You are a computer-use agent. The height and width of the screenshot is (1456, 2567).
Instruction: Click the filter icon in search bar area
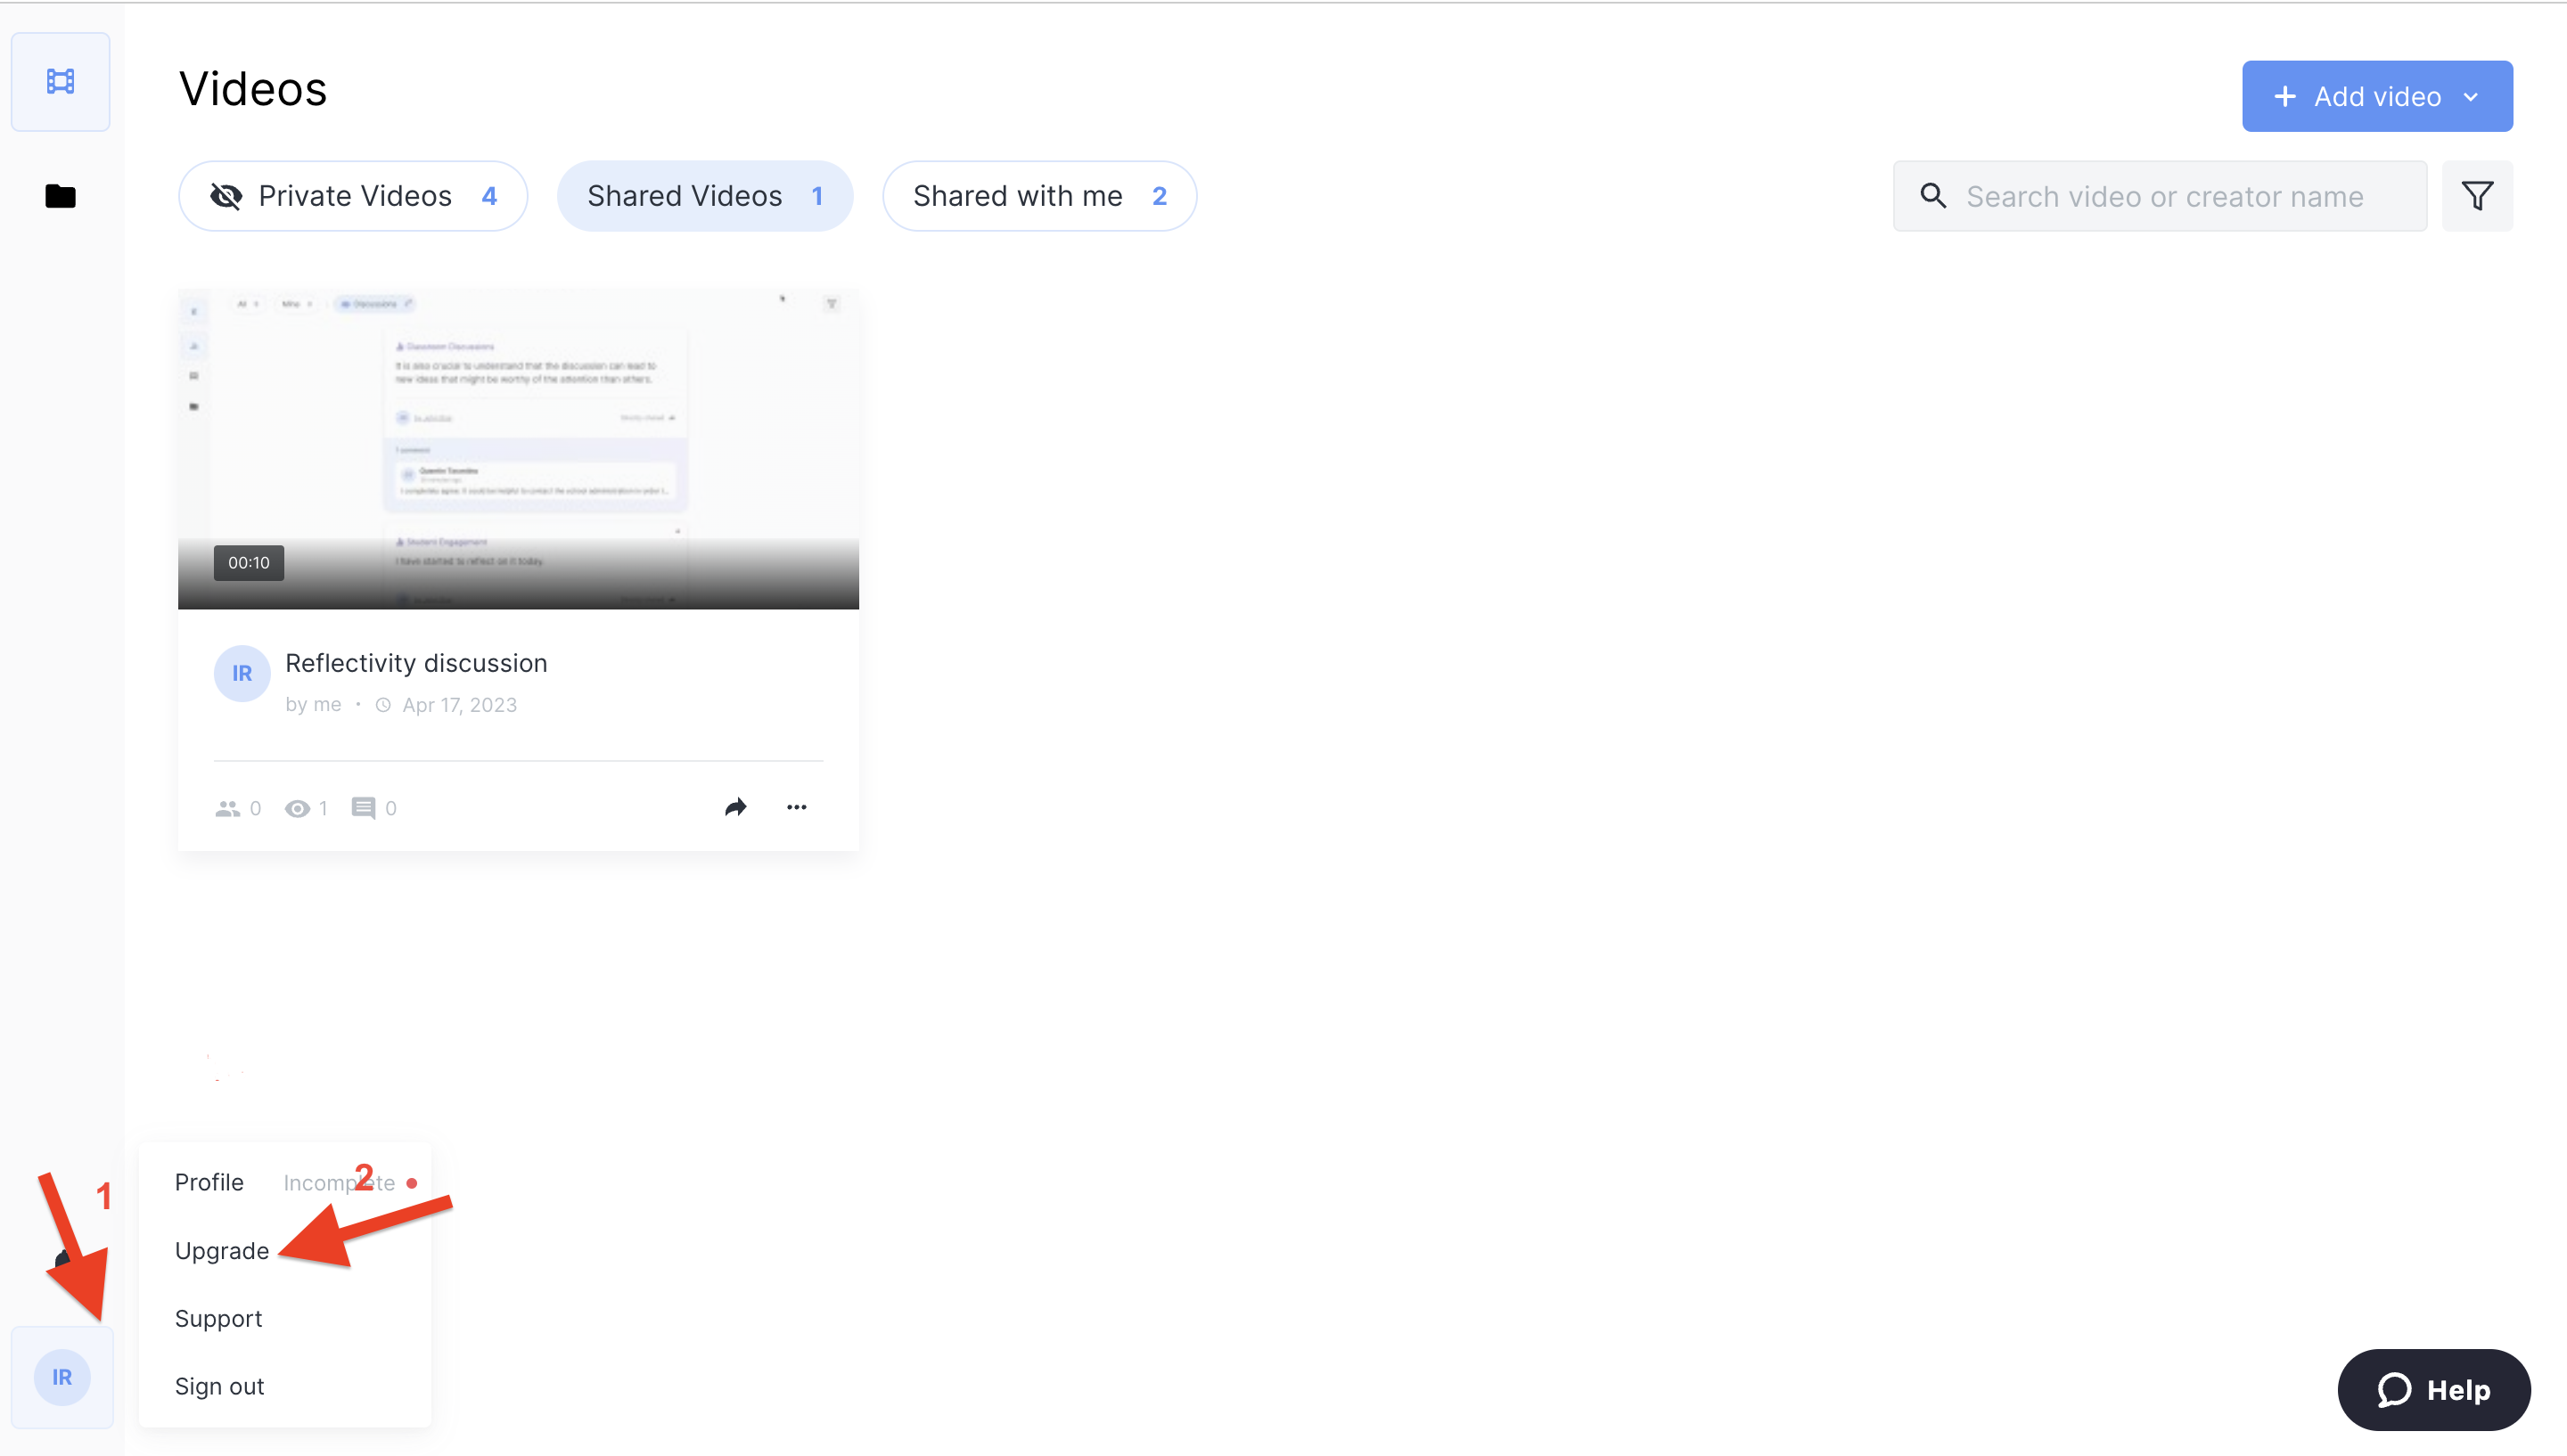[x=2481, y=196]
